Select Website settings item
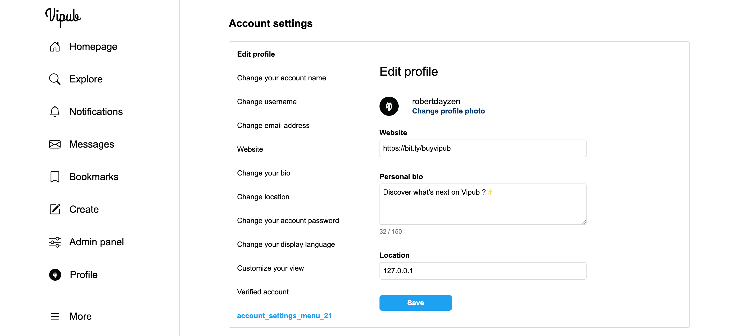 [250, 149]
